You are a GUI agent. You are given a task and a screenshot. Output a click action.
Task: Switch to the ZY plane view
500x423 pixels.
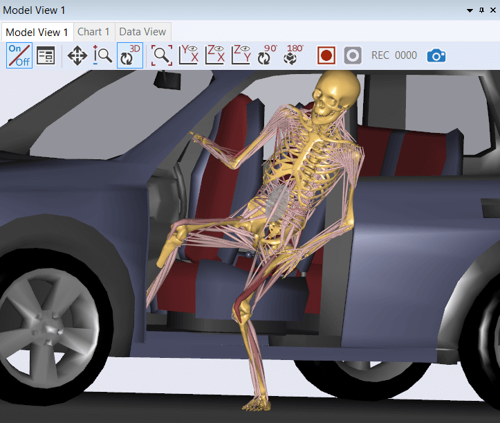point(241,55)
